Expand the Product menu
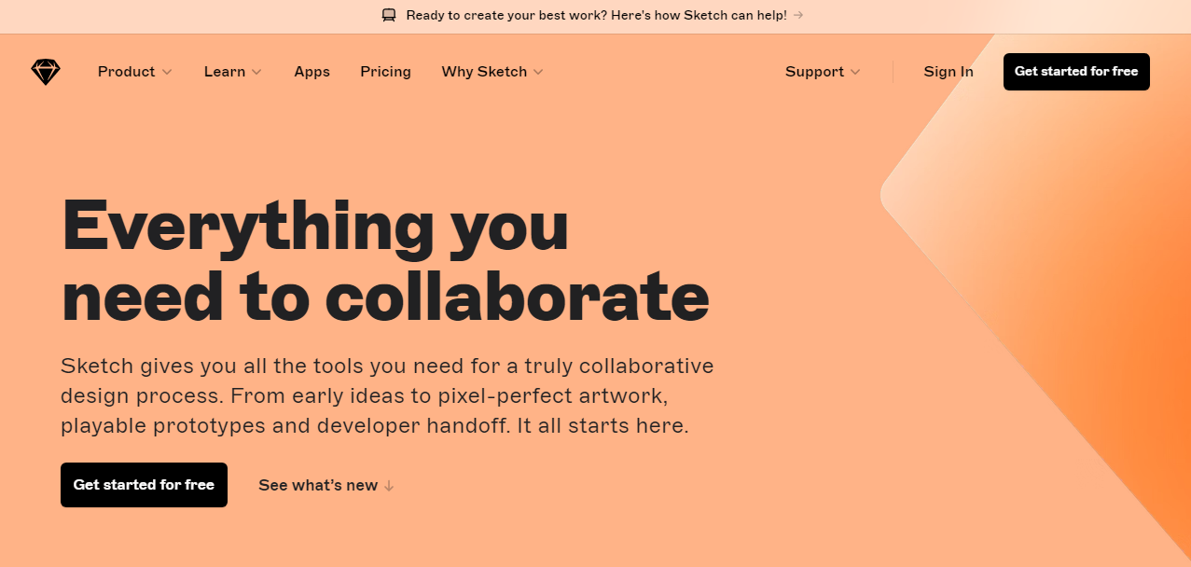 tap(135, 72)
